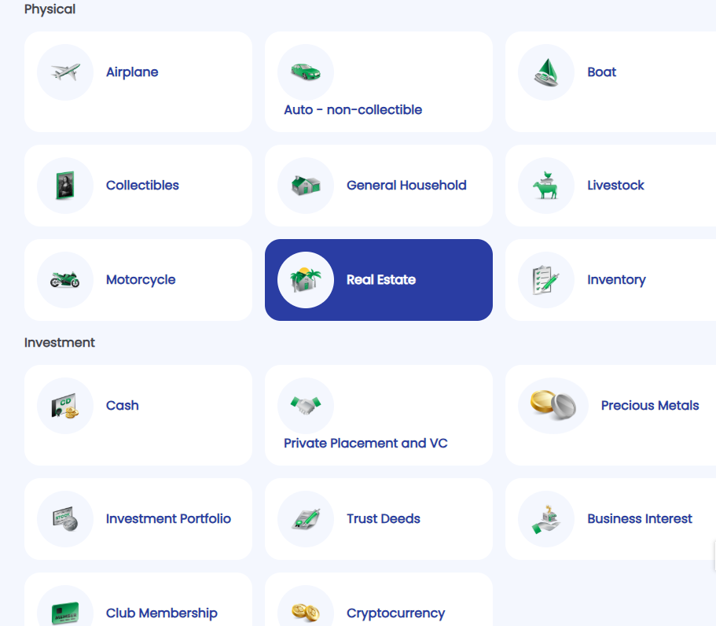Select the Trust Deeds label
716x626 pixels.
pos(383,519)
